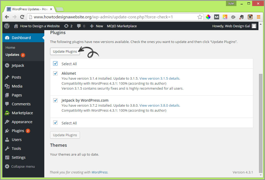Bookmark page with star icon

[200, 17]
